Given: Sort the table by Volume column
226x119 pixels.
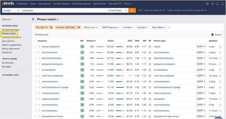Looking at the screenshot, I should point(91,41).
